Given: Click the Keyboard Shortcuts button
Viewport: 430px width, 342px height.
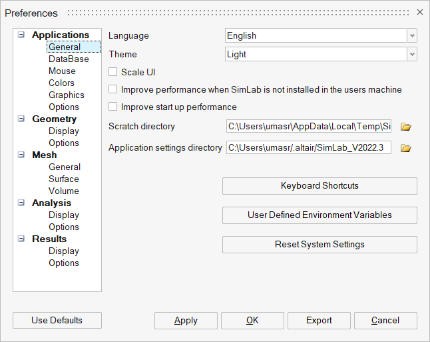Looking at the screenshot, I should click(x=320, y=186).
